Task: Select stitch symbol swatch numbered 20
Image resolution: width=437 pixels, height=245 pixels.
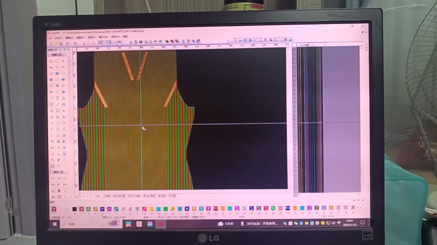Action: (215, 208)
